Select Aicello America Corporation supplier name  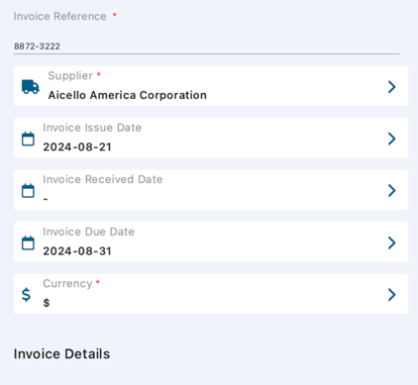point(128,95)
